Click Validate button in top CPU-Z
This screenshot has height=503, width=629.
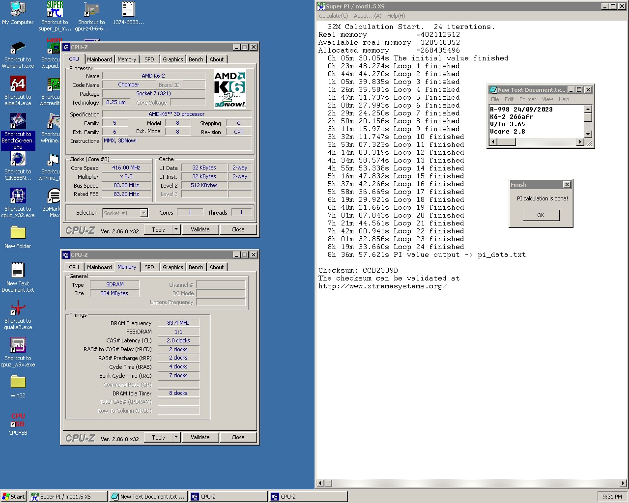[200, 229]
